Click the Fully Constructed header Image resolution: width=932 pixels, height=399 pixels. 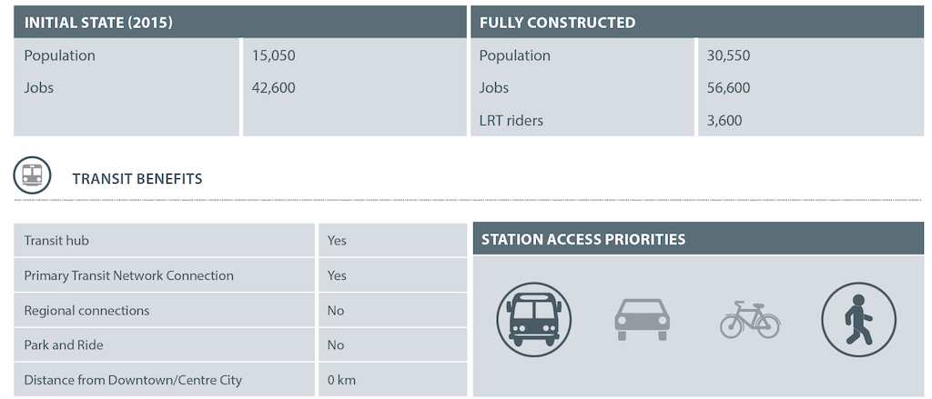[697, 22]
